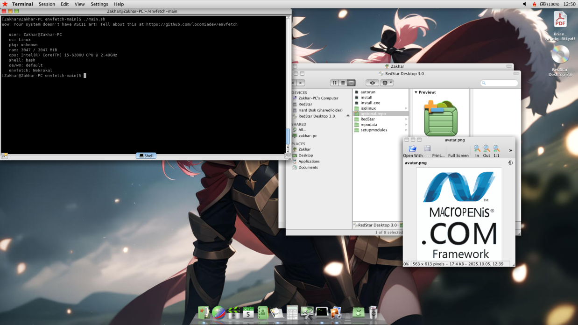This screenshot has width=578, height=325.
Task: Click the battery 100% indicator
Action: point(550,4)
